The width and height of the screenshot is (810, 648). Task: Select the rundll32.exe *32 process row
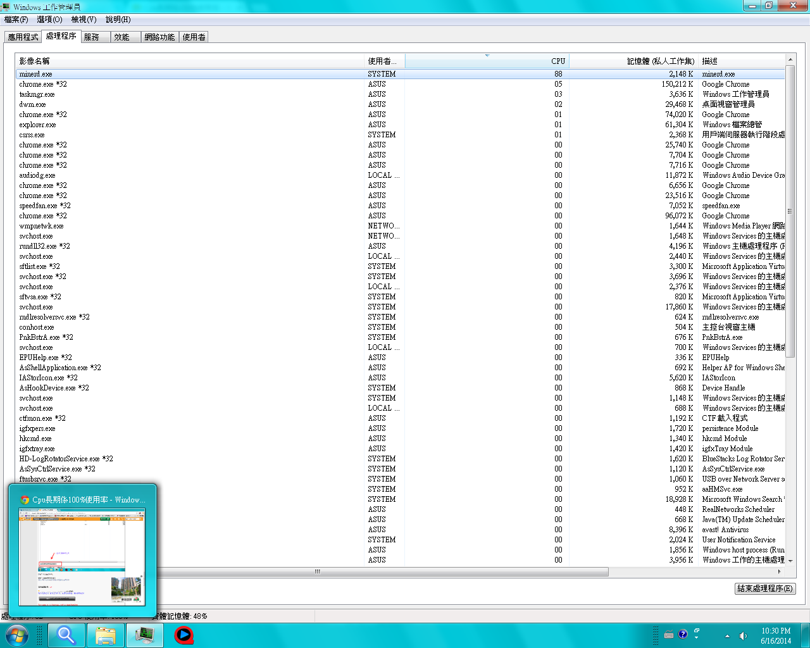pos(400,246)
